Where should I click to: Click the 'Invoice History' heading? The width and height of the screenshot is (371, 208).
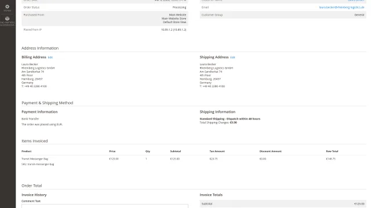tap(34, 195)
